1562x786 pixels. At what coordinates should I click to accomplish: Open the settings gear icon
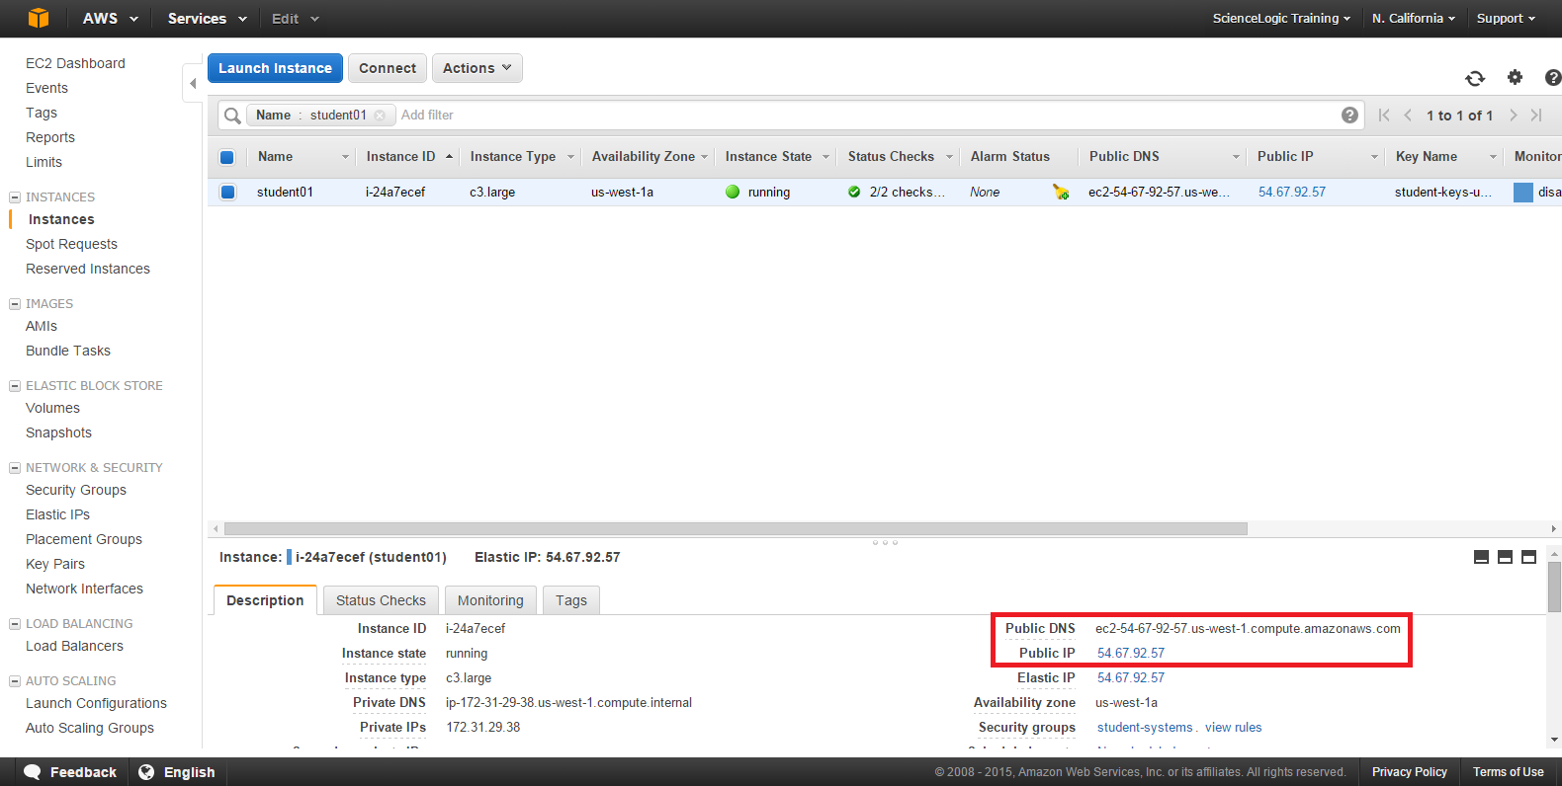[x=1515, y=77]
